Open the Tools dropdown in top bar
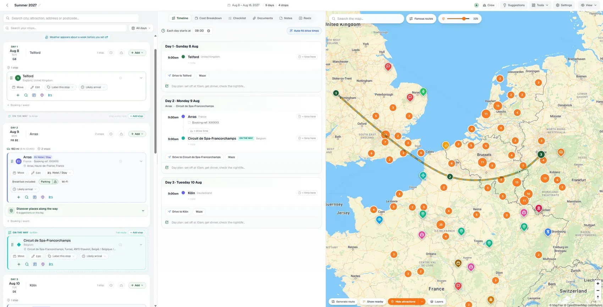This screenshot has height=307, width=603. (x=540, y=5)
